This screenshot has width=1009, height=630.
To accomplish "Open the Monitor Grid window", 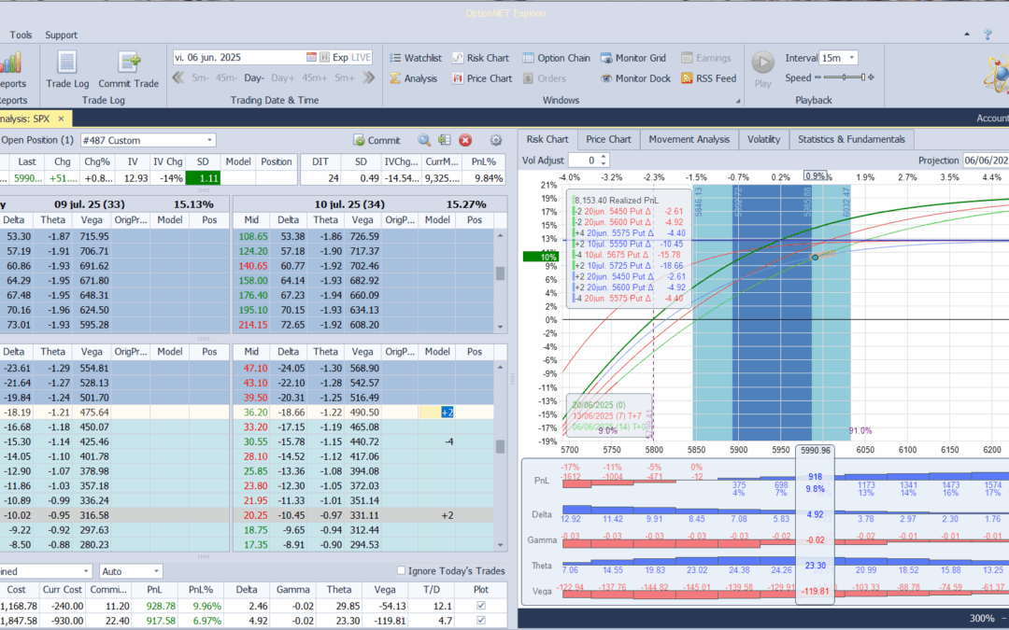I will click(x=633, y=58).
